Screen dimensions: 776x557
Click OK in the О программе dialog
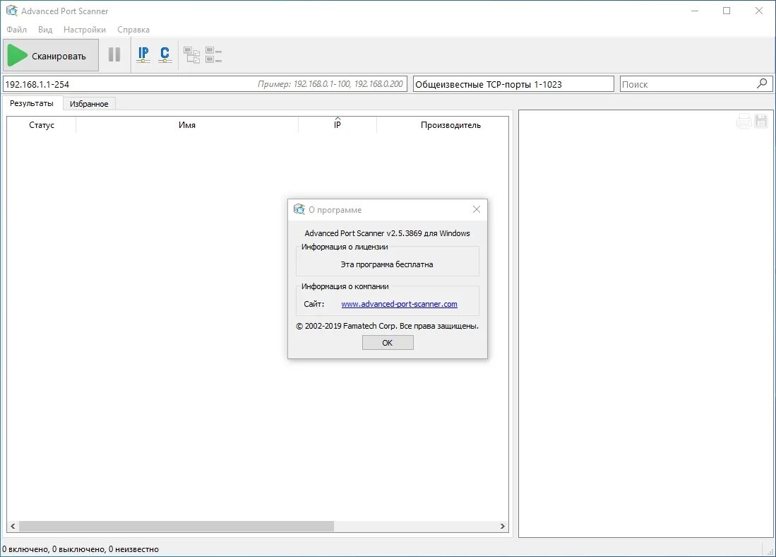click(x=388, y=342)
